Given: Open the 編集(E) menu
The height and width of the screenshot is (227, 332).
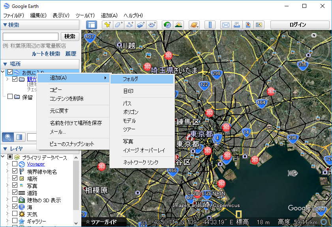Looking at the screenshot, I should pyautogui.click(x=38, y=15).
